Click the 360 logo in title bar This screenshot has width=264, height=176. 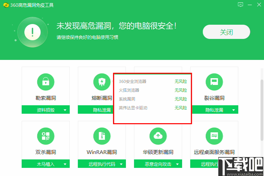pos(6,5)
